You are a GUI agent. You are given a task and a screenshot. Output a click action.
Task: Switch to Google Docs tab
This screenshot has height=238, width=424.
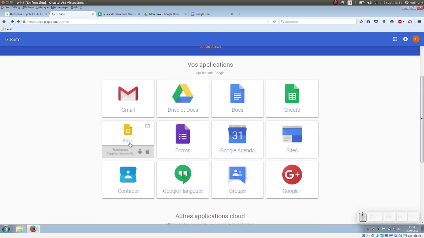click(212, 14)
